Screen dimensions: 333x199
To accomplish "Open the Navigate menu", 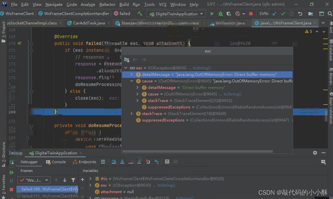I will 54,4.
